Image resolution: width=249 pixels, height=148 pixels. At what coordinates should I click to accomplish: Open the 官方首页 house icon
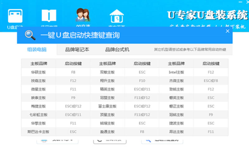coord(116,16)
